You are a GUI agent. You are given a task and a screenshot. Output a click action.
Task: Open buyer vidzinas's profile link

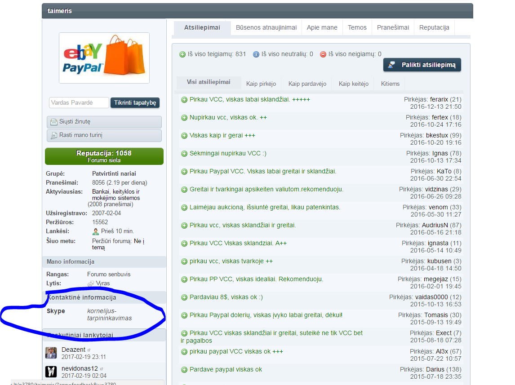pyautogui.click(x=436, y=190)
